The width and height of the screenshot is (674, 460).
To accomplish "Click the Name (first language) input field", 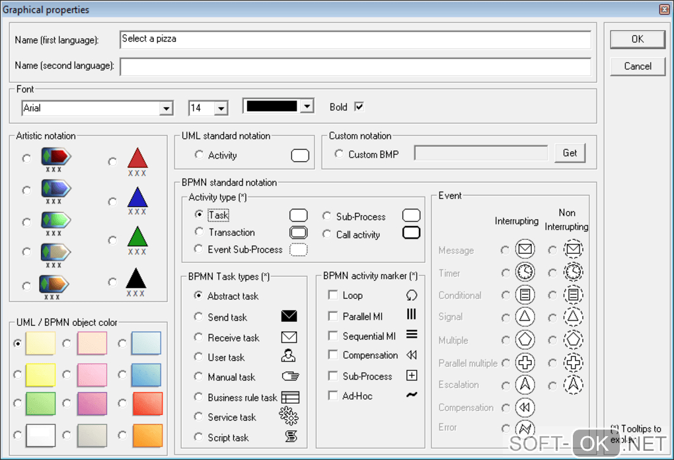I will (x=355, y=40).
